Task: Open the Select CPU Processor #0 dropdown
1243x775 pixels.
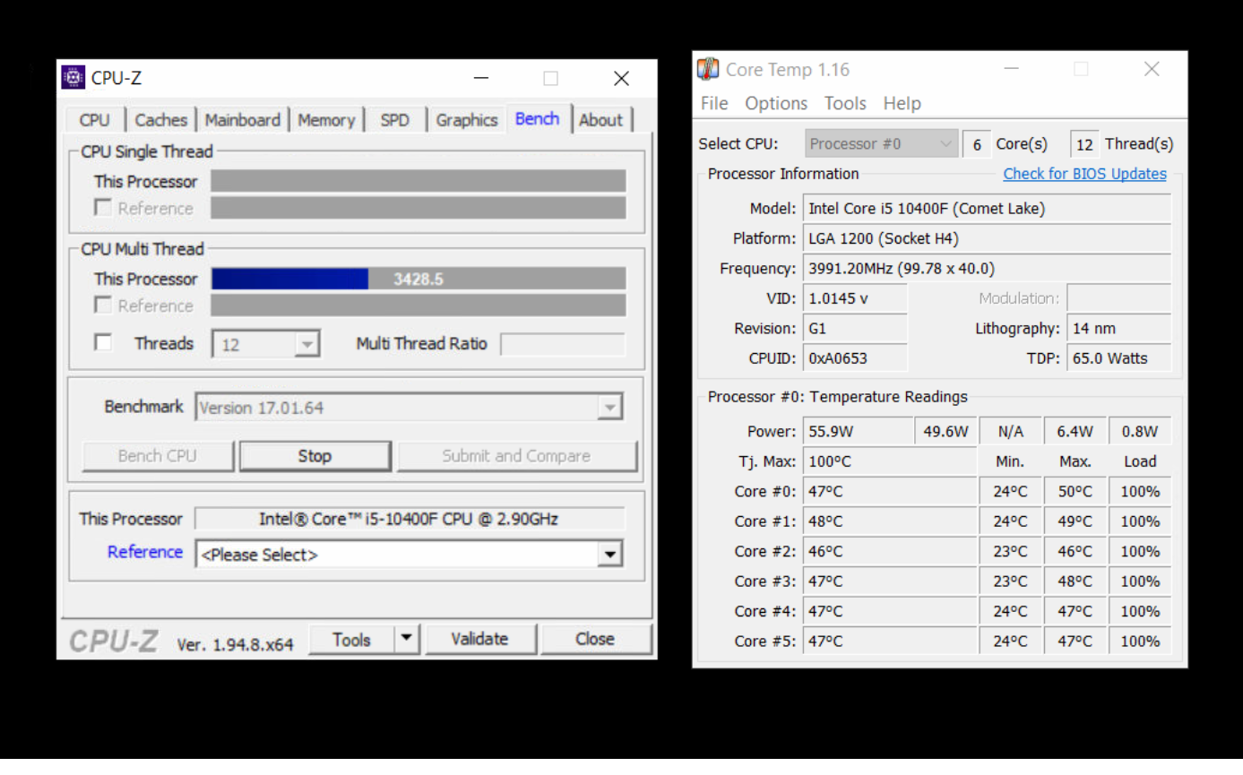Action: click(881, 143)
